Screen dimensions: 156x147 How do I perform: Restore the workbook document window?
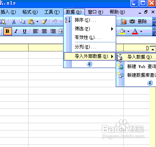point(146,12)
